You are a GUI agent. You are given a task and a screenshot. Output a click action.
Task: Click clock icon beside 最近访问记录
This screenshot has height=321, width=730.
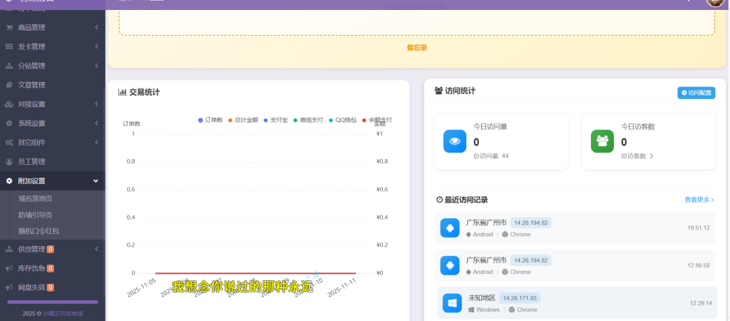(439, 200)
